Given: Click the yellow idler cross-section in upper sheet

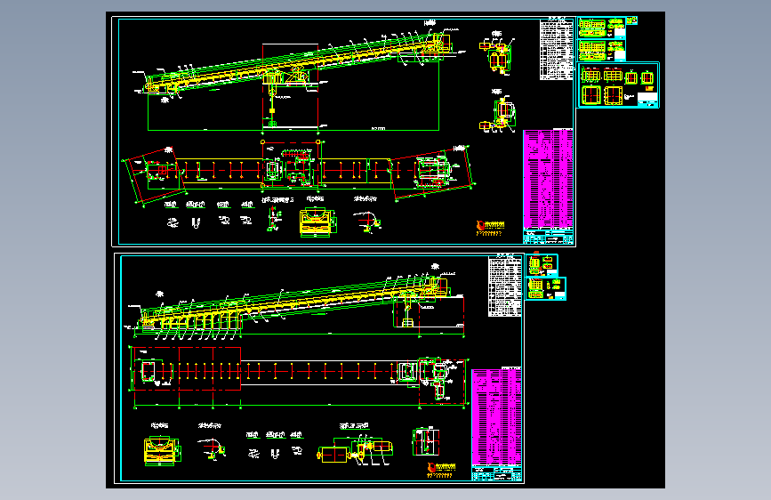Looking at the screenshot, I should click(317, 222).
